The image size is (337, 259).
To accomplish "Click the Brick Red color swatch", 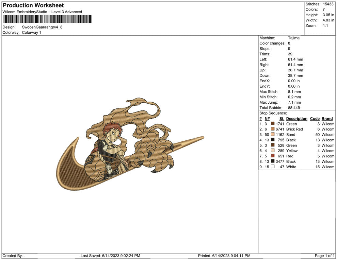I will pos(273,129).
